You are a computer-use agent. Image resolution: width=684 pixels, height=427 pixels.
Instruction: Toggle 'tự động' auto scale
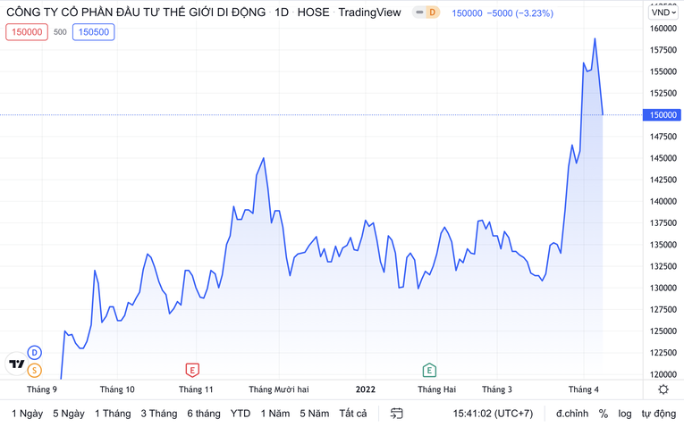(658, 414)
